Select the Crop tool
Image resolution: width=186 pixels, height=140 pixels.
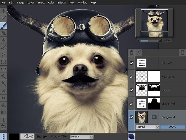point(3,18)
